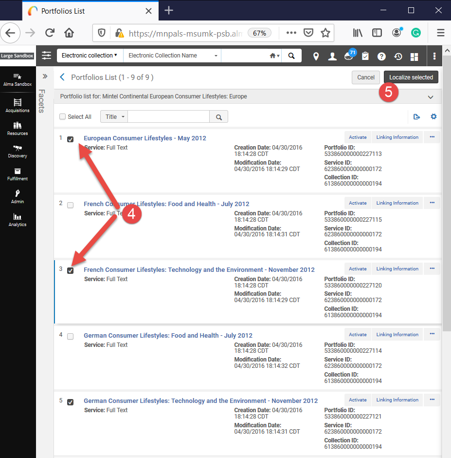This screenshot has width=451, height=458.
Task: Uncheck French Consumer Lifestyles: Technology and Environment checkbox
Action: 71,271
